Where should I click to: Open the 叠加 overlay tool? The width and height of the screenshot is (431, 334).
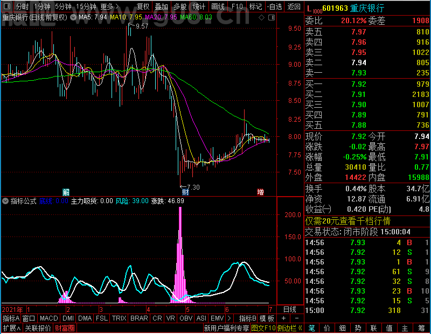[x=161, y=6]
